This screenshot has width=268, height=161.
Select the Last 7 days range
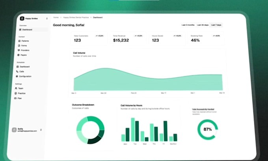click(x=216, y=25)
